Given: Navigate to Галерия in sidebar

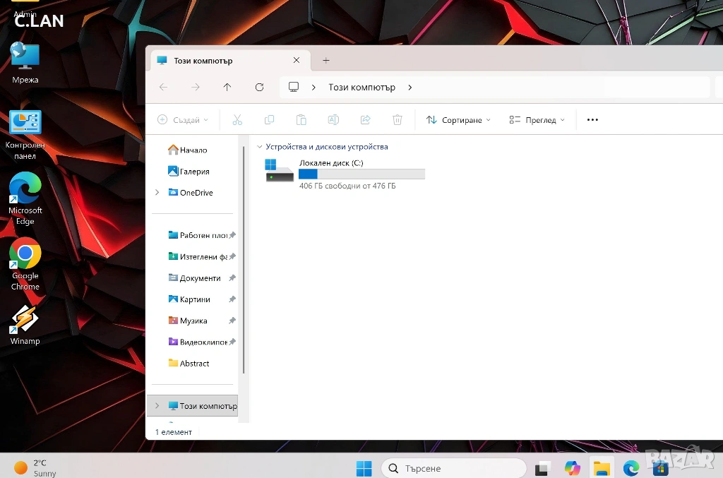Looking at the screenshot, I should 193,172.
